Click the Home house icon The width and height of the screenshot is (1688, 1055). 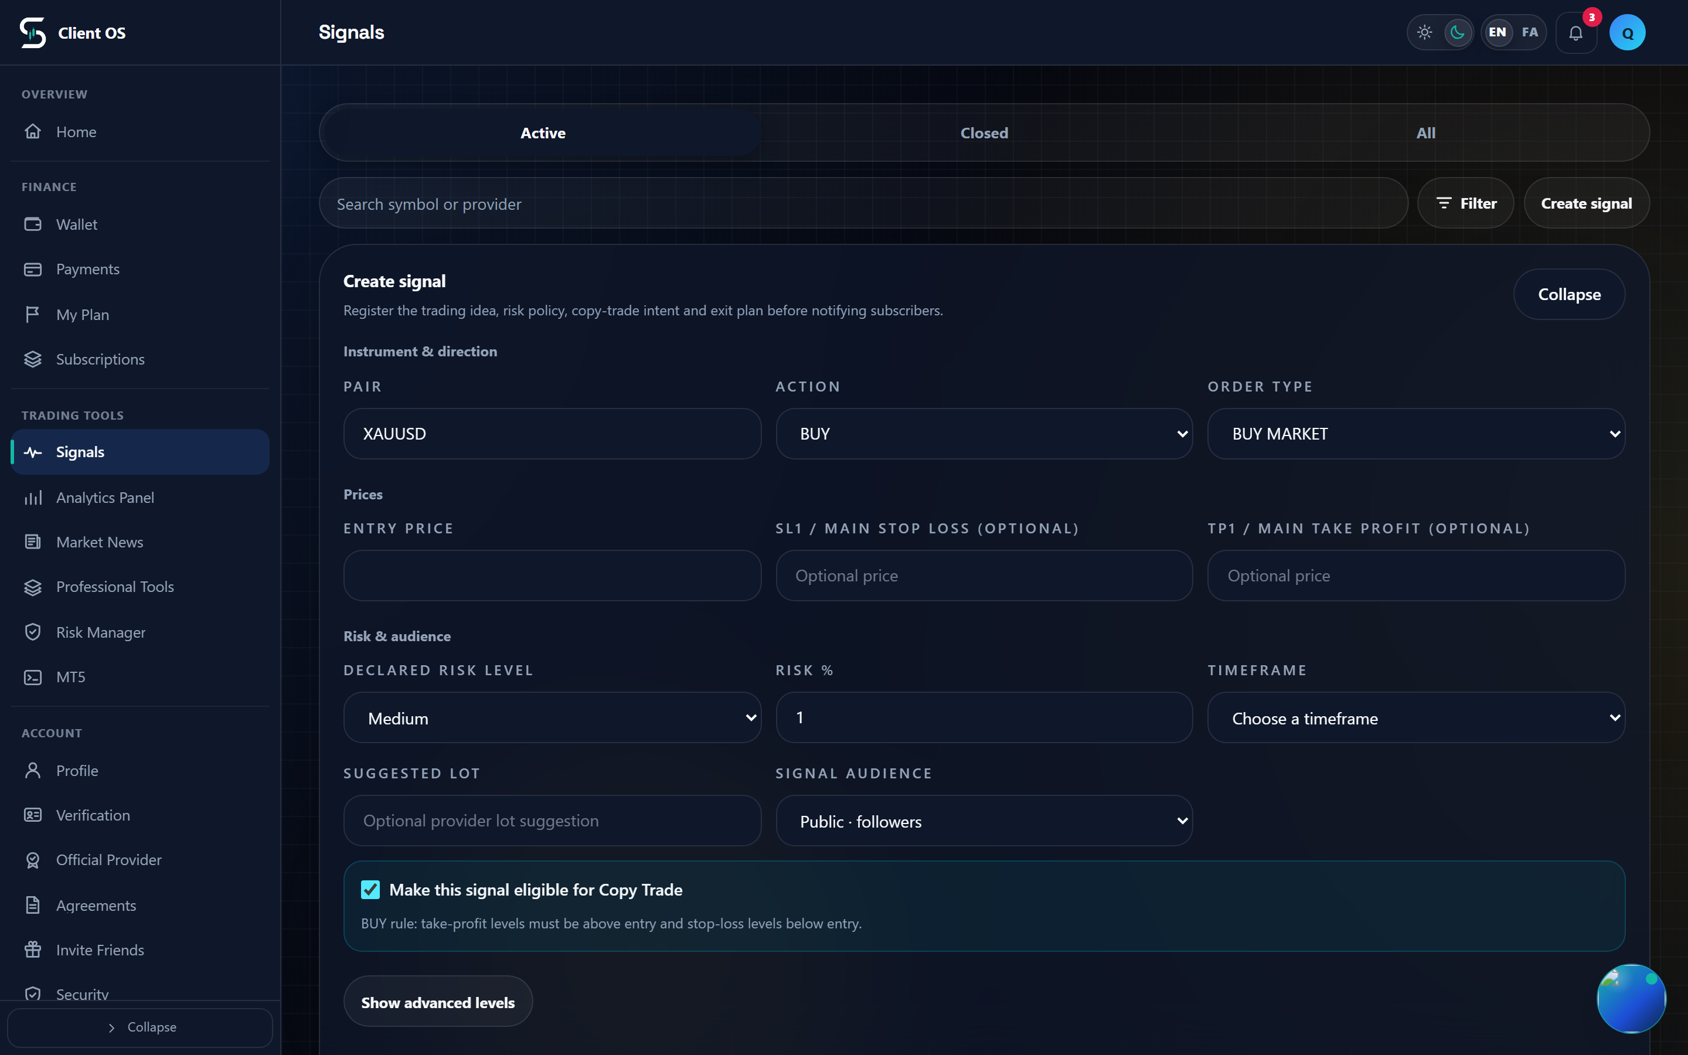[33, 132]
